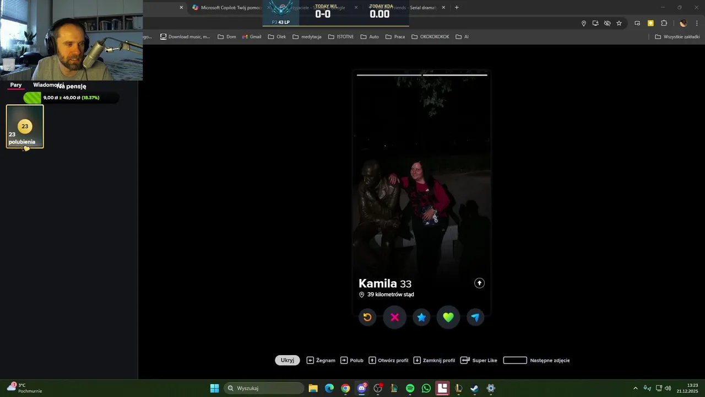Click the Windows Start button
This screenshot has height=397, width=705.
click(215, 388)
